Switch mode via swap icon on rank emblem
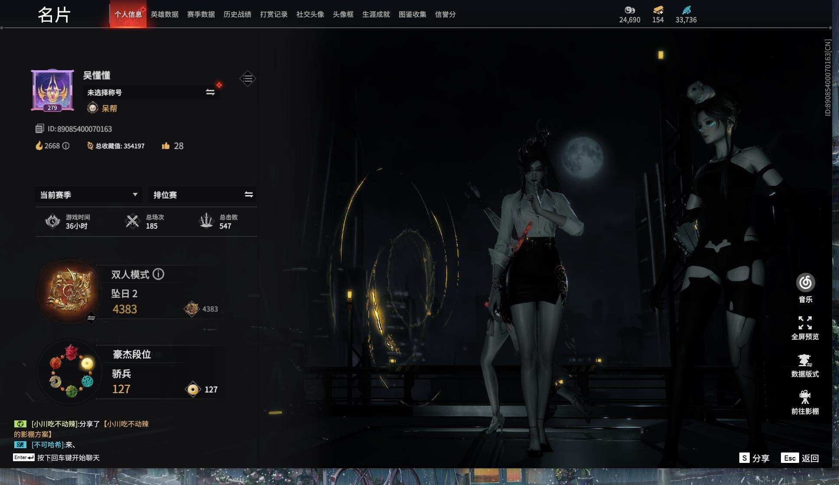This screenshot has height=485, width=839. [x=91, y=318]
